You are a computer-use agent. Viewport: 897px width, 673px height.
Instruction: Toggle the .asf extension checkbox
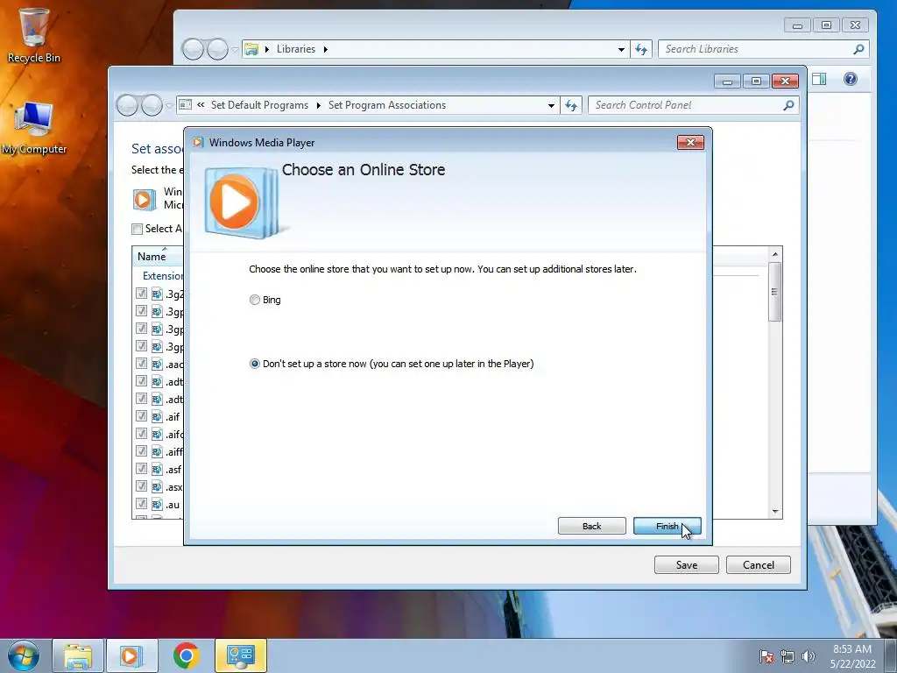point(141,469)
